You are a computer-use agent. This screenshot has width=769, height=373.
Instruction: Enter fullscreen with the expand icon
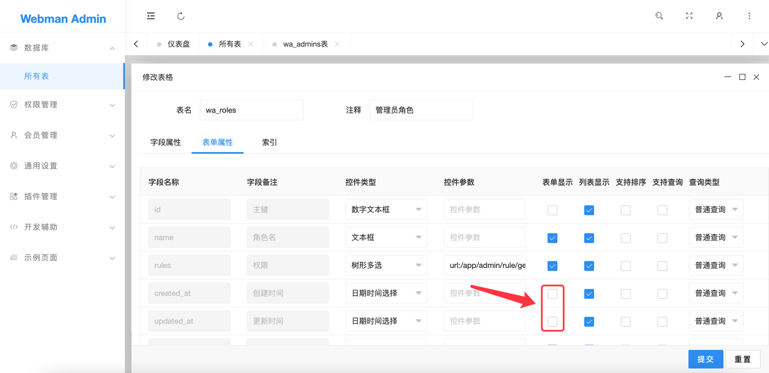(x=689, y=16)
